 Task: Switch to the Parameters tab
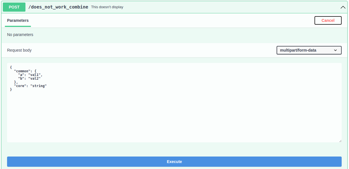point(18,20)
